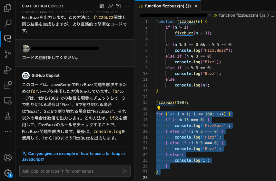Open the Extensions view
This screenshot has width=276, height=181.
click(x=7, y=85)
